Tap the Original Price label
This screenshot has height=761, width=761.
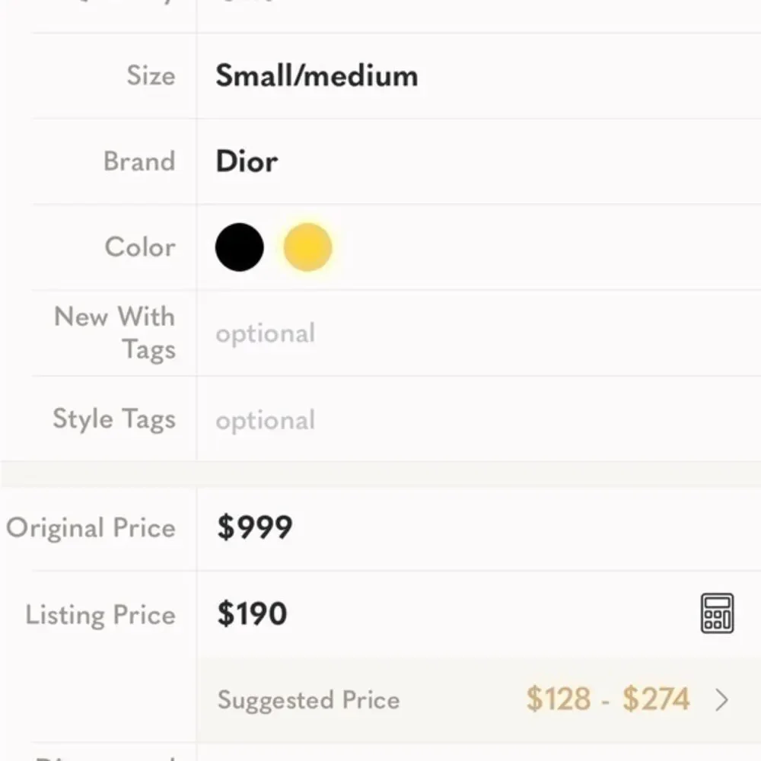[91, 527]
